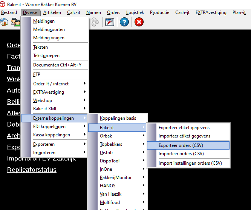Open the partially hidden Orde... link
251x210 pixels.
point(14,45)
